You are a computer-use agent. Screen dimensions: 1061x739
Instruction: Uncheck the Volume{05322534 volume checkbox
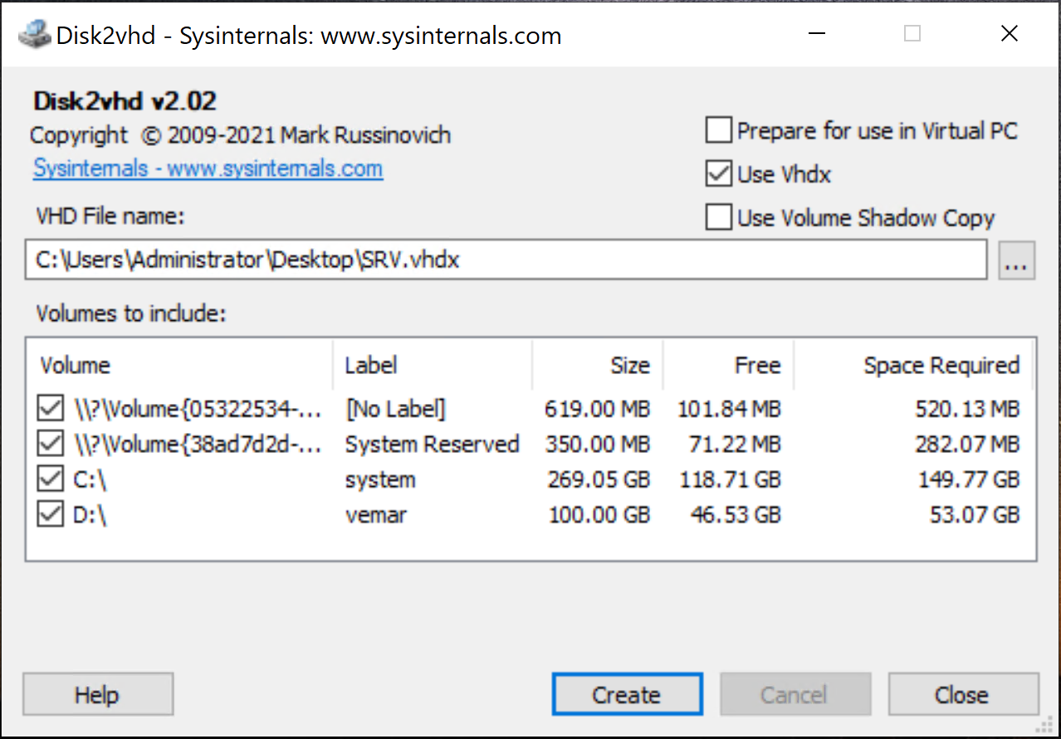coord(51,408)
